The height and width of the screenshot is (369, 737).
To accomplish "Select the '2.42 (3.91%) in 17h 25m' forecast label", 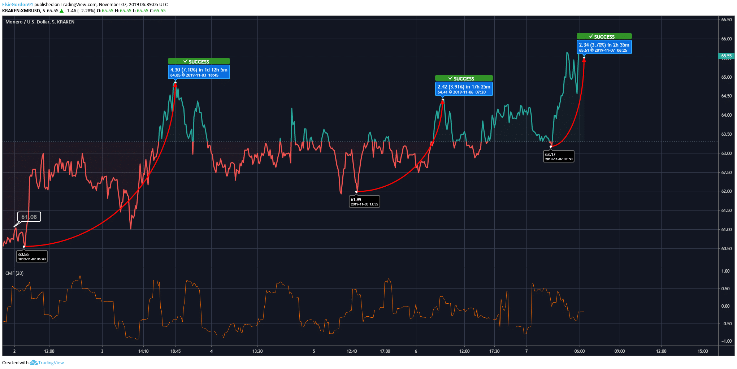I will click(x=464, y=87).
